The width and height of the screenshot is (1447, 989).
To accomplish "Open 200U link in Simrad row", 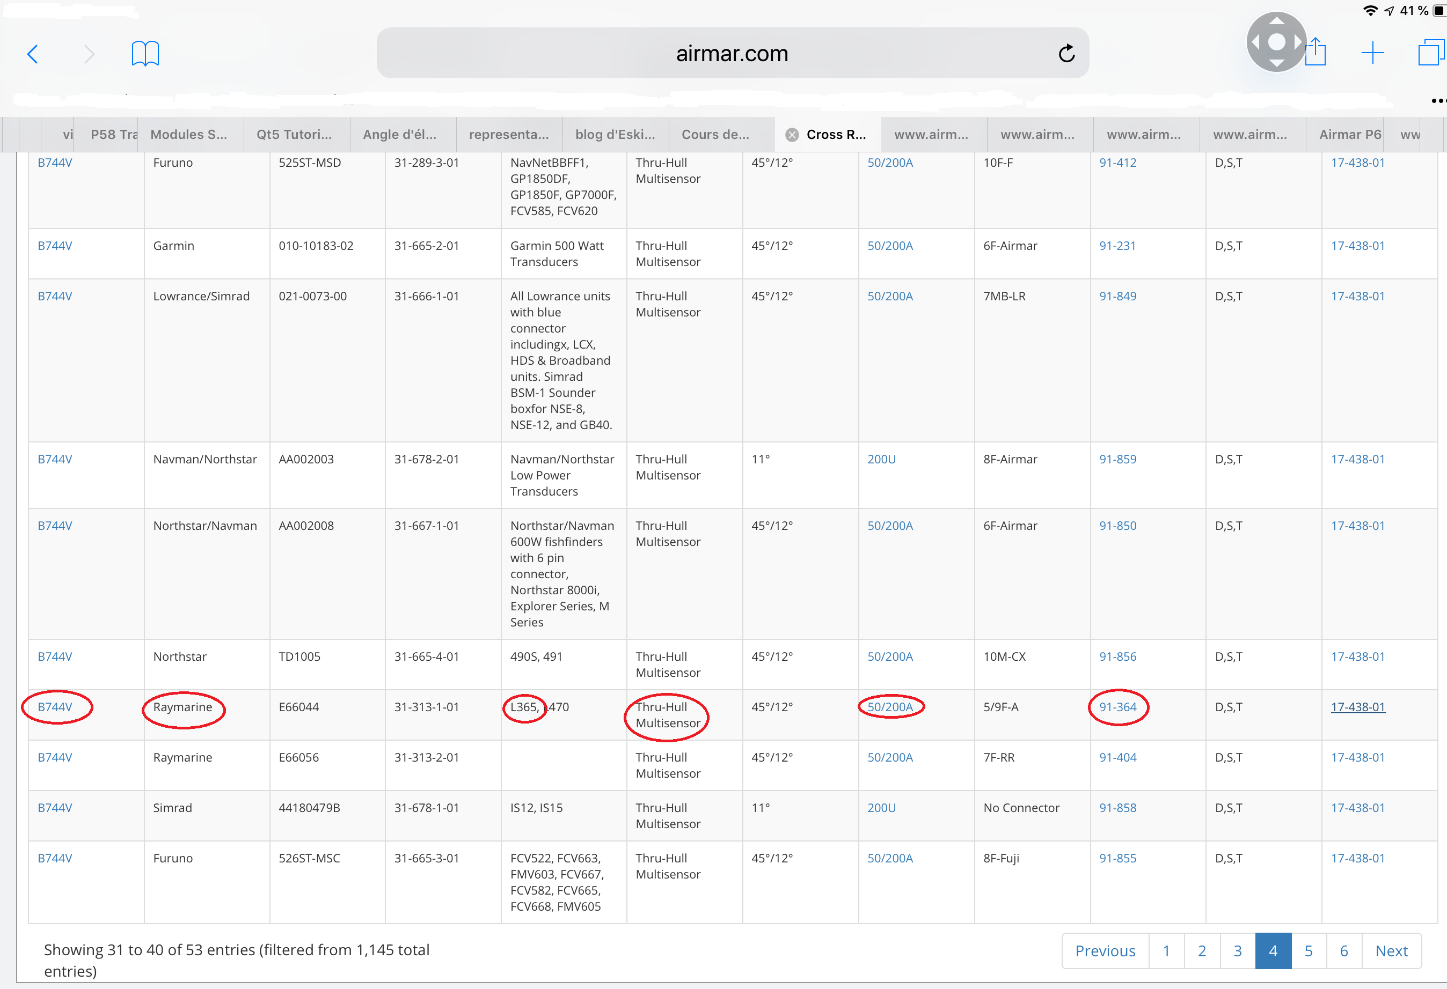I will [882, 808].
